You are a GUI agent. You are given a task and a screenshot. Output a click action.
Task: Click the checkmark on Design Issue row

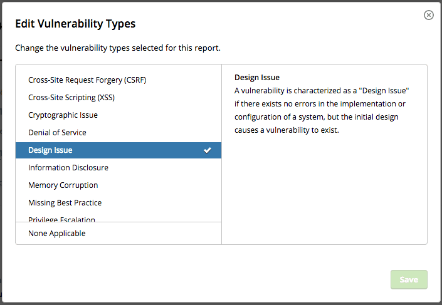coord(208,150)
